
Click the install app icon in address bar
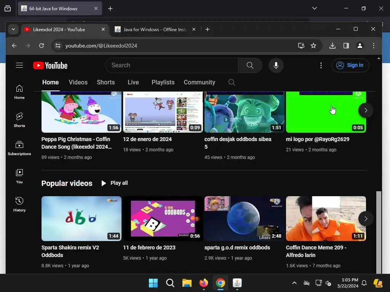click(301, 46)
